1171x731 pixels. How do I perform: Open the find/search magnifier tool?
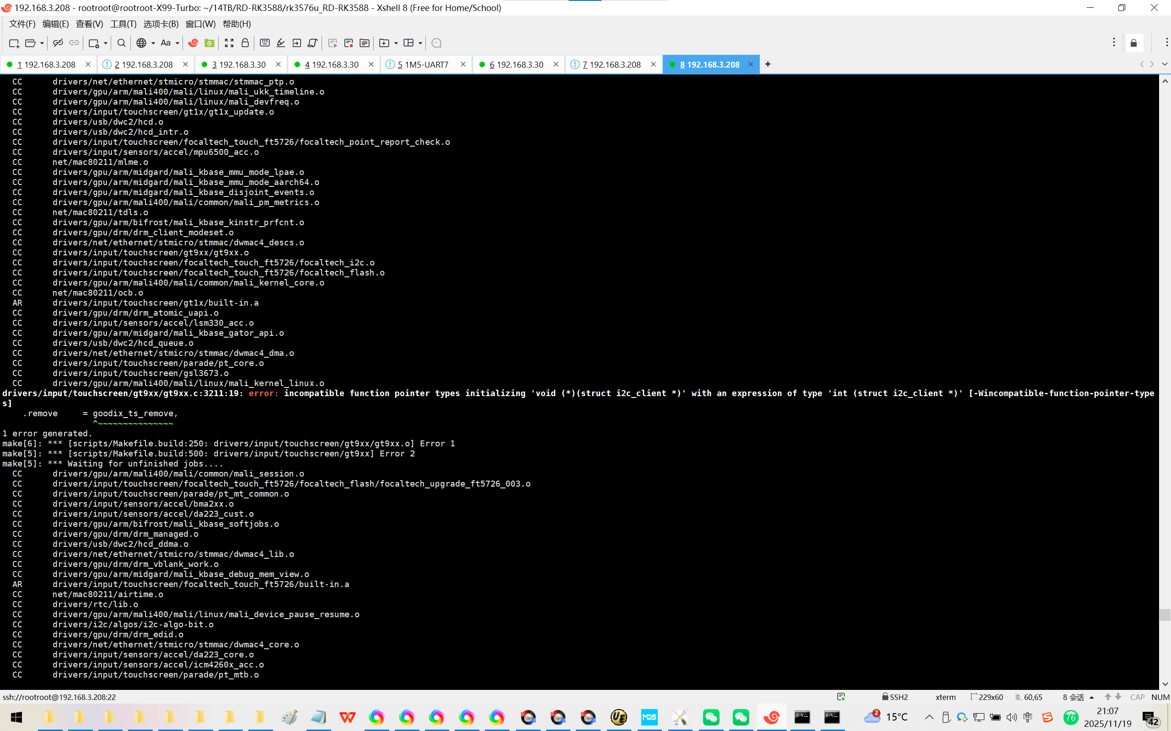pos(122,43)
